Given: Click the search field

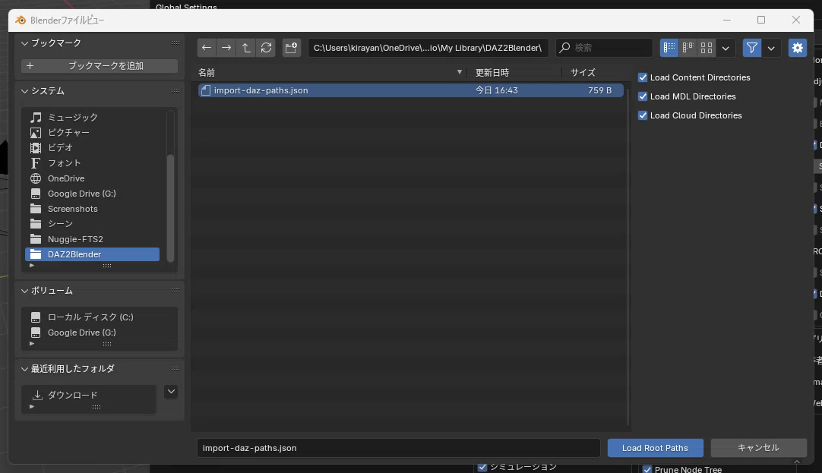Looking at the screenshot, I should pos(604,48).
